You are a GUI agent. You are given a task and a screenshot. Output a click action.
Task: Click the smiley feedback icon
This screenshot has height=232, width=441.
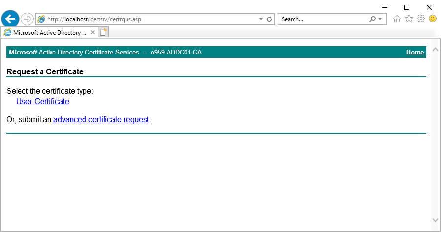click(x=433, y=19)
